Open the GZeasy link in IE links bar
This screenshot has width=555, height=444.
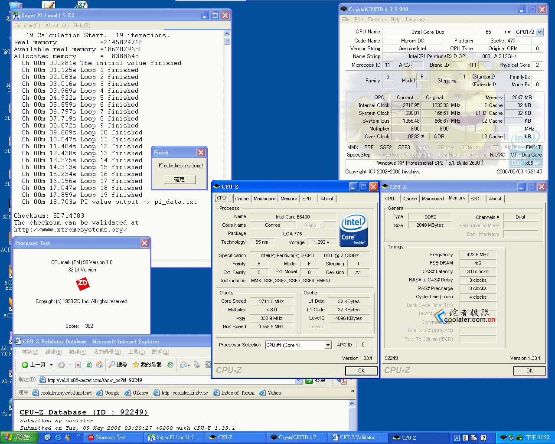click(x=137, y=393)
